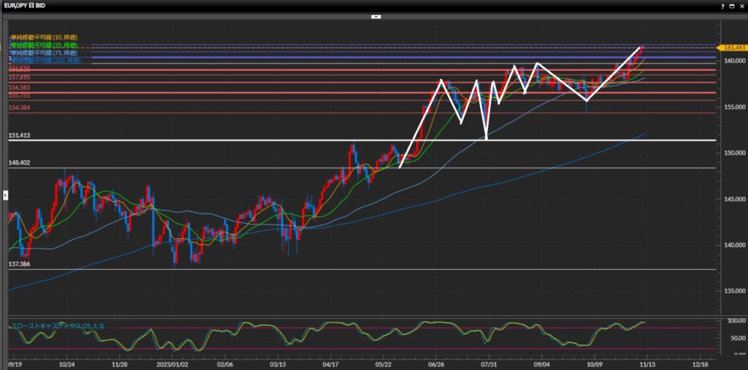
Task: Maximize the EUR/JPY chart window
Action: click(x=732, y=5)
